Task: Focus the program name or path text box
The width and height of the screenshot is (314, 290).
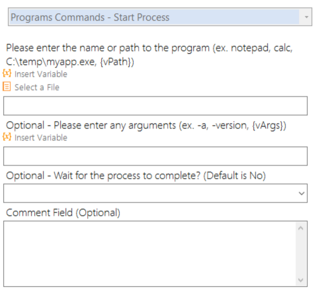Action: point(155,106)
